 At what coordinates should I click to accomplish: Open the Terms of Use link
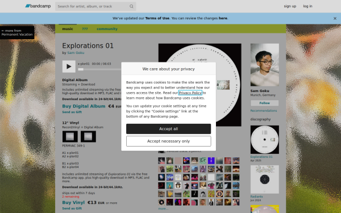click(x=157, y=18)
